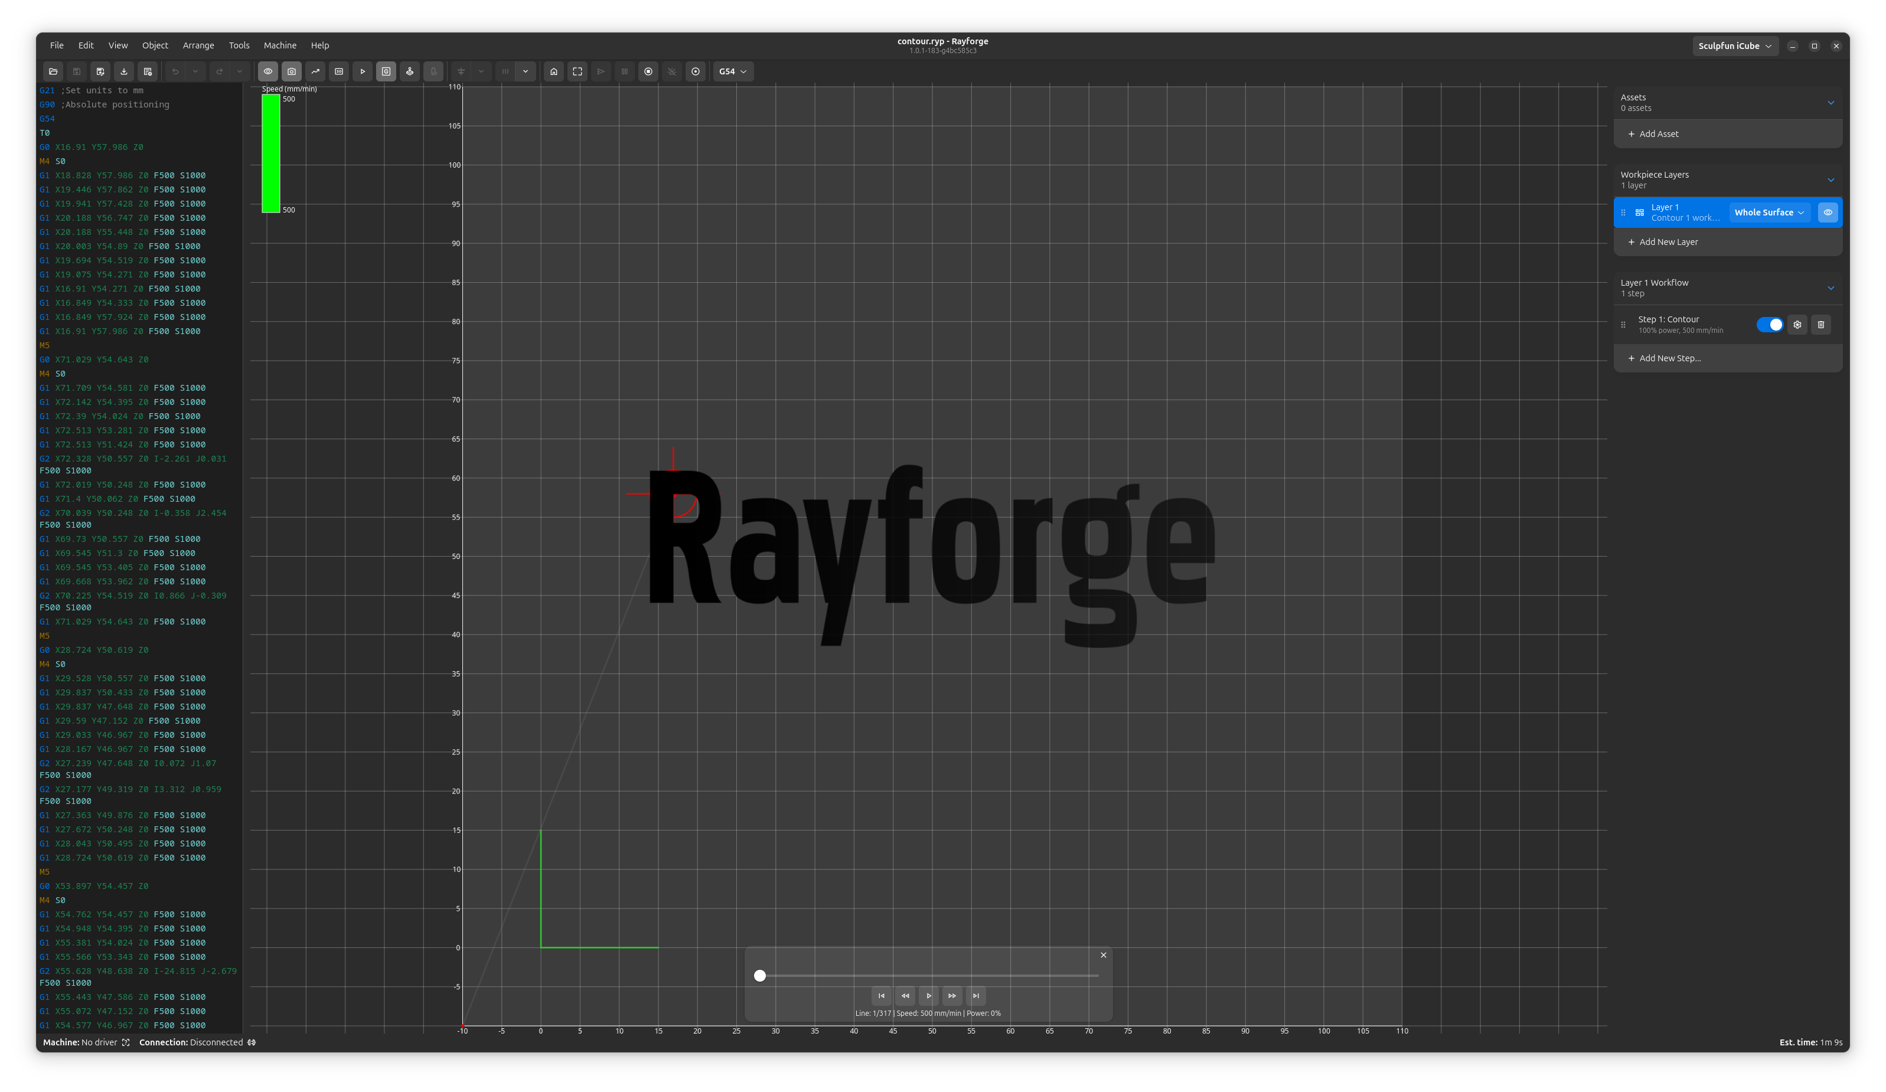The width and height of the screenshot is (1886, 1092).
Task: Open the Whole Surface dropdown on Layer 1
Action: (1769, 212)
